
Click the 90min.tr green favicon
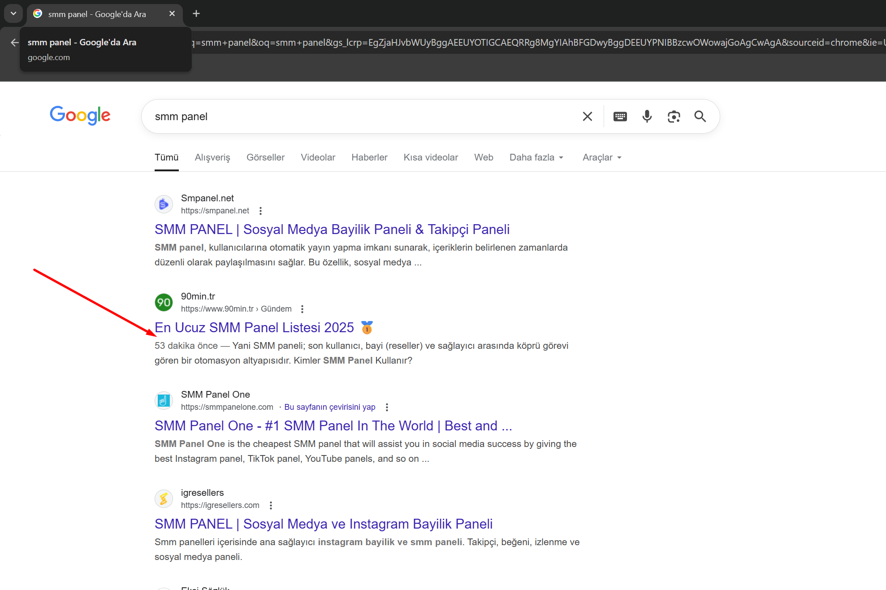(x=164, y=302)
